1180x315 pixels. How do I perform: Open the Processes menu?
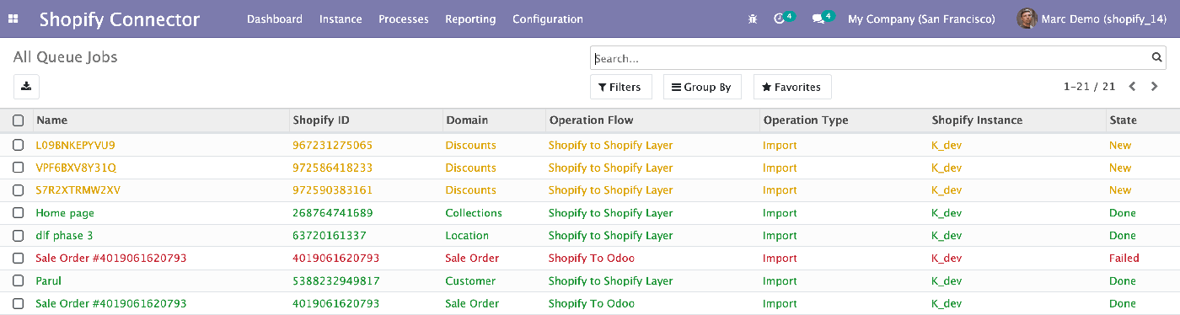(x=404, y=19)
